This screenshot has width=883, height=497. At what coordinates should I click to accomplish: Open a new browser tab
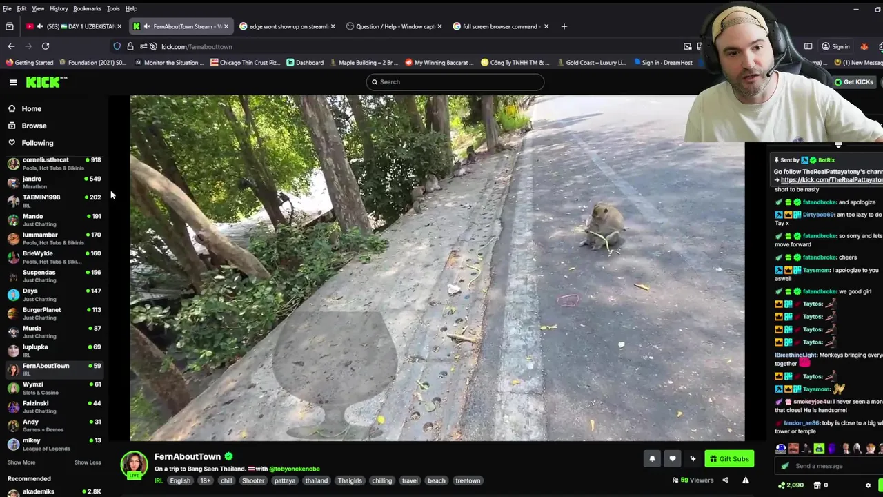coord(564,26)
